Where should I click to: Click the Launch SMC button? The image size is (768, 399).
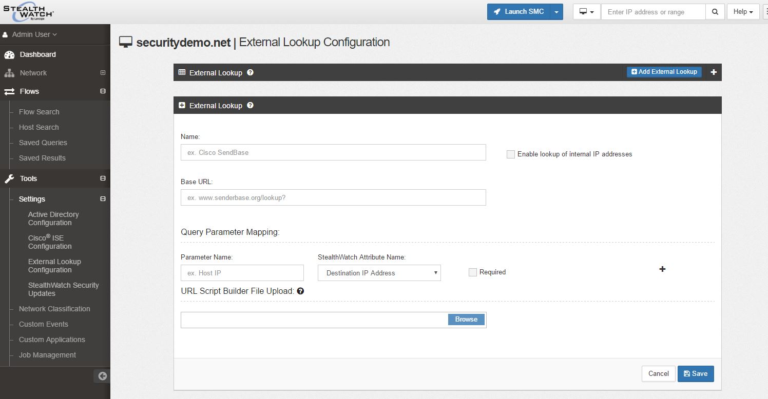[519, 12]
